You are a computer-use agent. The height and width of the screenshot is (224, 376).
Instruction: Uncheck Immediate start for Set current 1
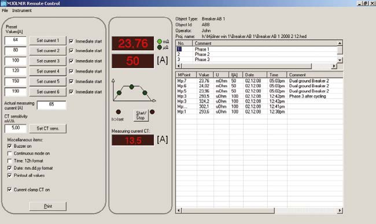71,41
